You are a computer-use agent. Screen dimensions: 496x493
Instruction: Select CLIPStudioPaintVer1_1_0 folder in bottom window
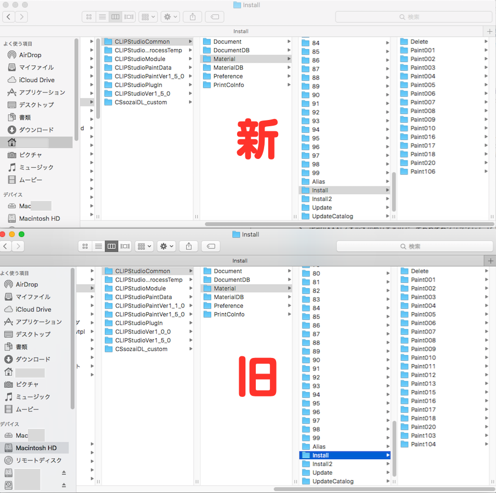tap(150, 305)
